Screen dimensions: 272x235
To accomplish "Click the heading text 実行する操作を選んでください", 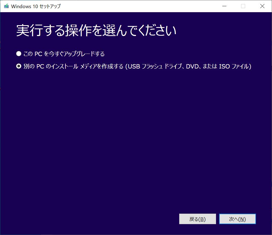I will 96,31.
